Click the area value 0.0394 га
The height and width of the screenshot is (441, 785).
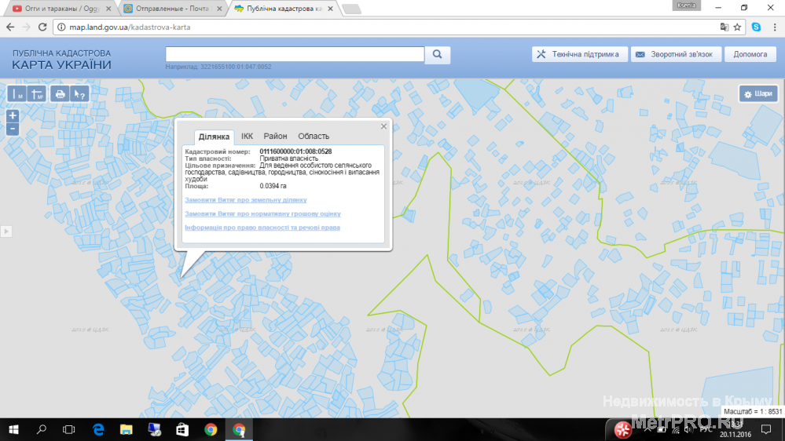click(273, 186)
